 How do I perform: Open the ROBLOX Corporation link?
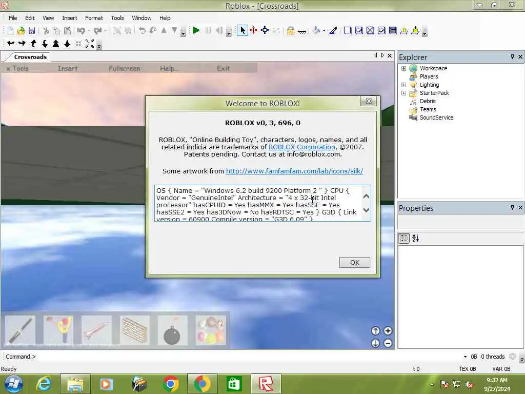point(301,147)
